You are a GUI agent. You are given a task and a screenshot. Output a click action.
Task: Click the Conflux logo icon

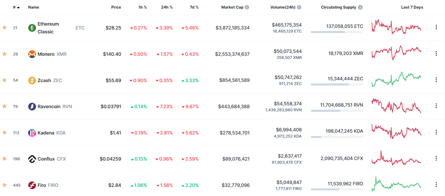32,159
